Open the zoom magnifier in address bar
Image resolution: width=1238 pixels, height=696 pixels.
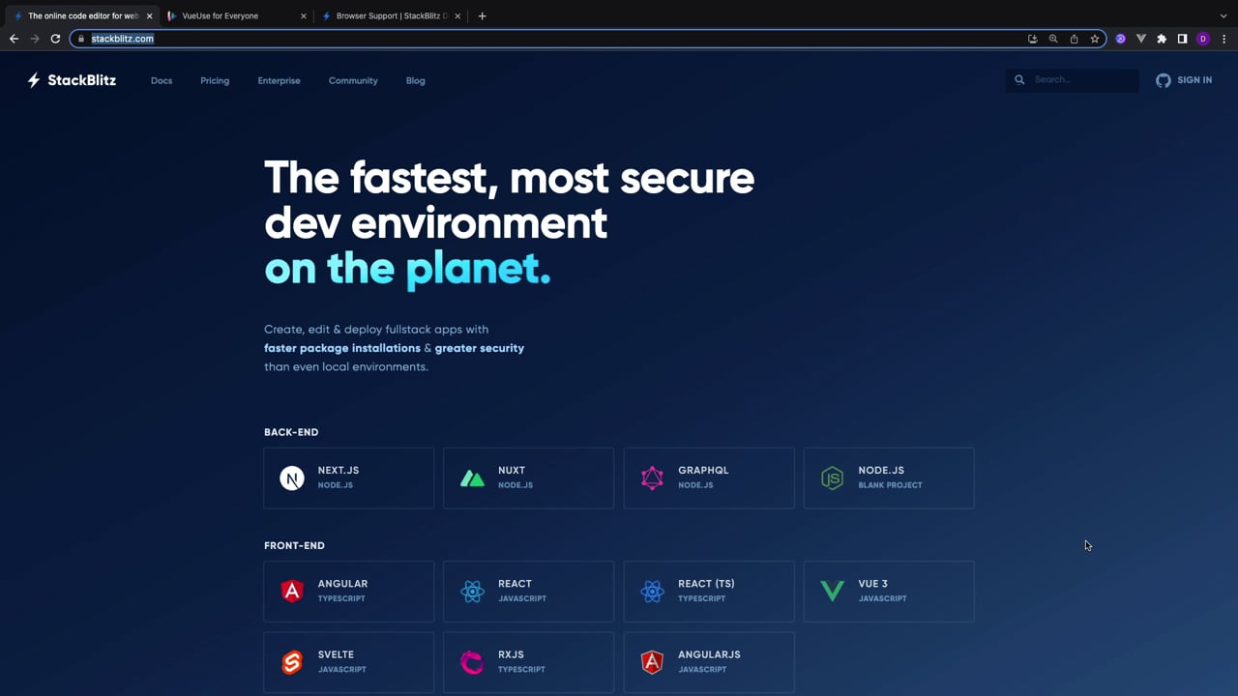click(x=1053, y=39)
